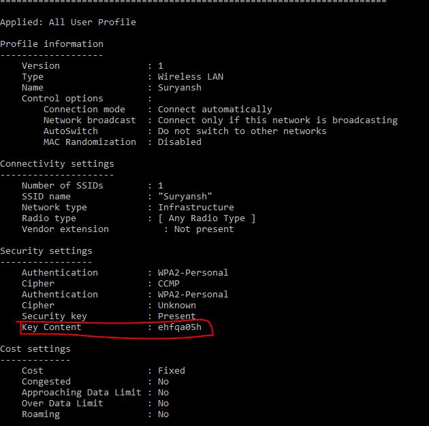Click the Unknown cipher value

177,306
